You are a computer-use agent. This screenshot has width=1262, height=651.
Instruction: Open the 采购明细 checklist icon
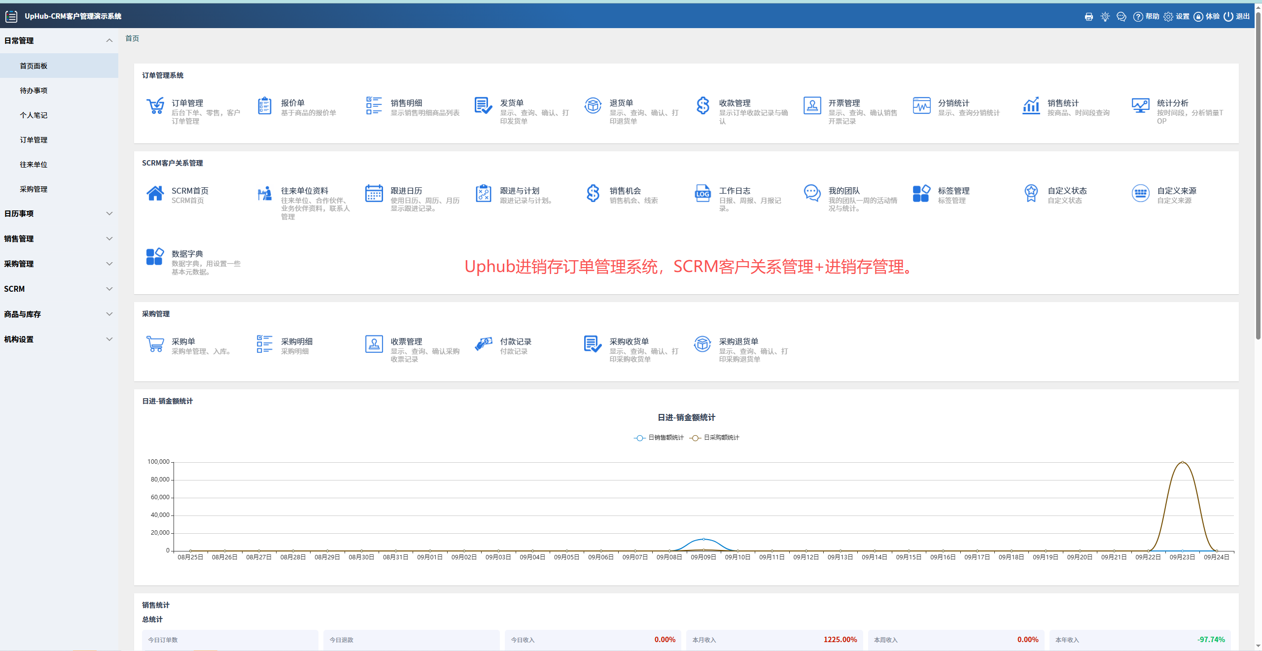[265, 344]
